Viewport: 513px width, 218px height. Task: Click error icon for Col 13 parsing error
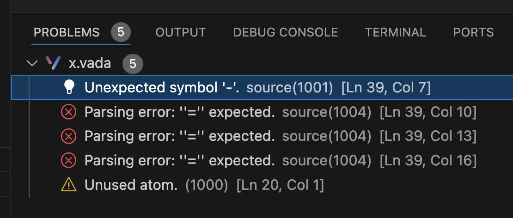[x=69, y=136]
